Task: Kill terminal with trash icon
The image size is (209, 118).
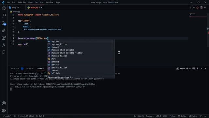Action: pos(197,69)
